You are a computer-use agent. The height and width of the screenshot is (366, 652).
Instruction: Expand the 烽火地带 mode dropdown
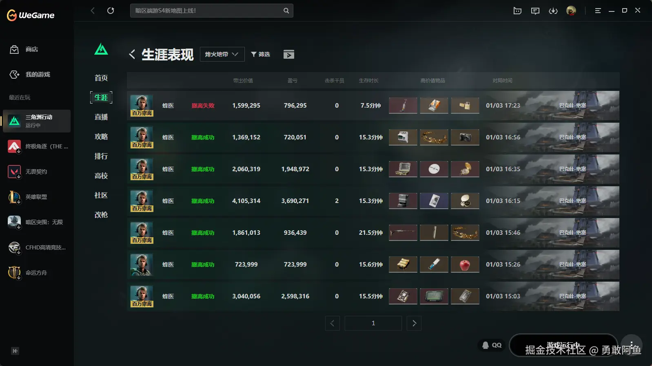point(222,54)
